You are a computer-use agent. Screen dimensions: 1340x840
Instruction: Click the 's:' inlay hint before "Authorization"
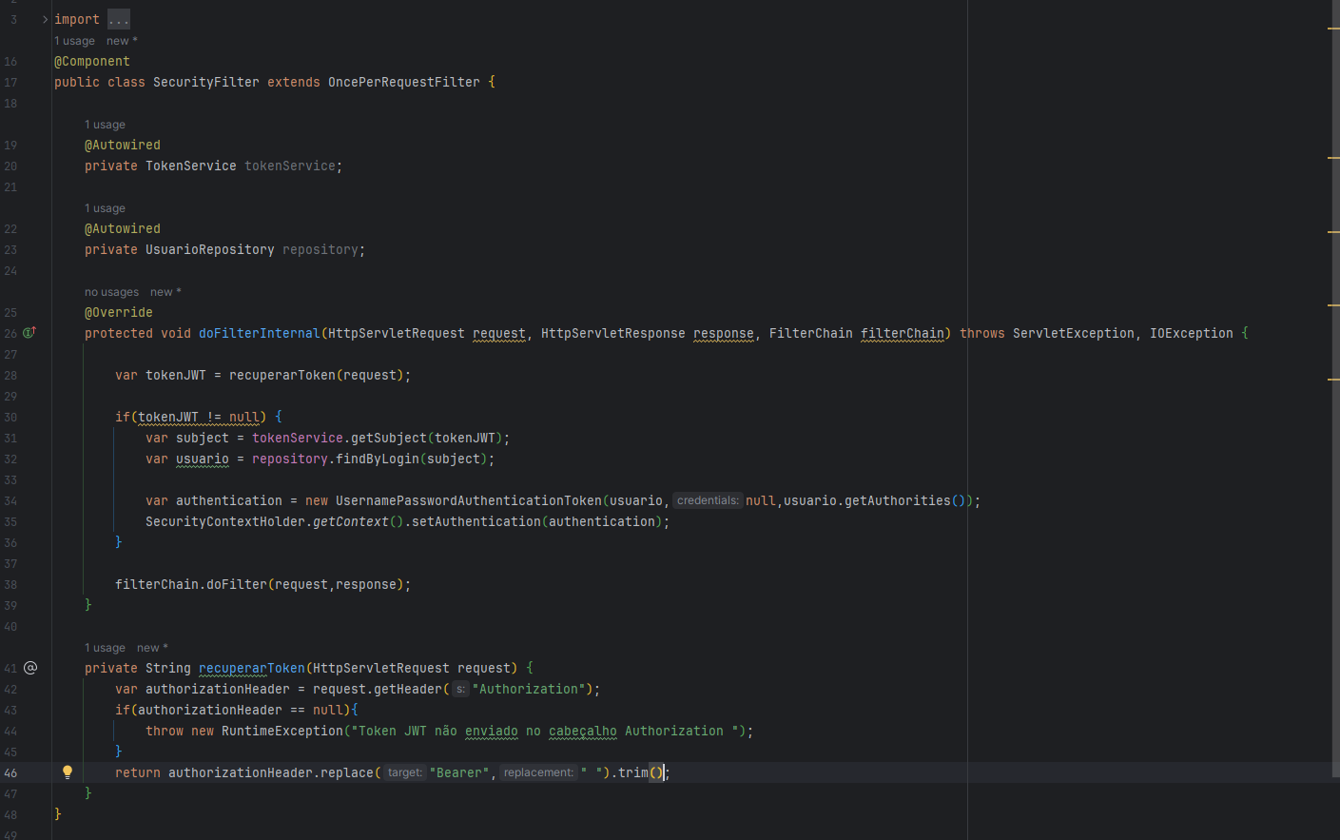pyautogui.click(x=460, y=689)
